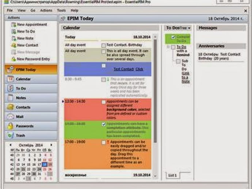Click the high priority exclamation on 17:00 appointment
The image size is (252, 189).
108,142
